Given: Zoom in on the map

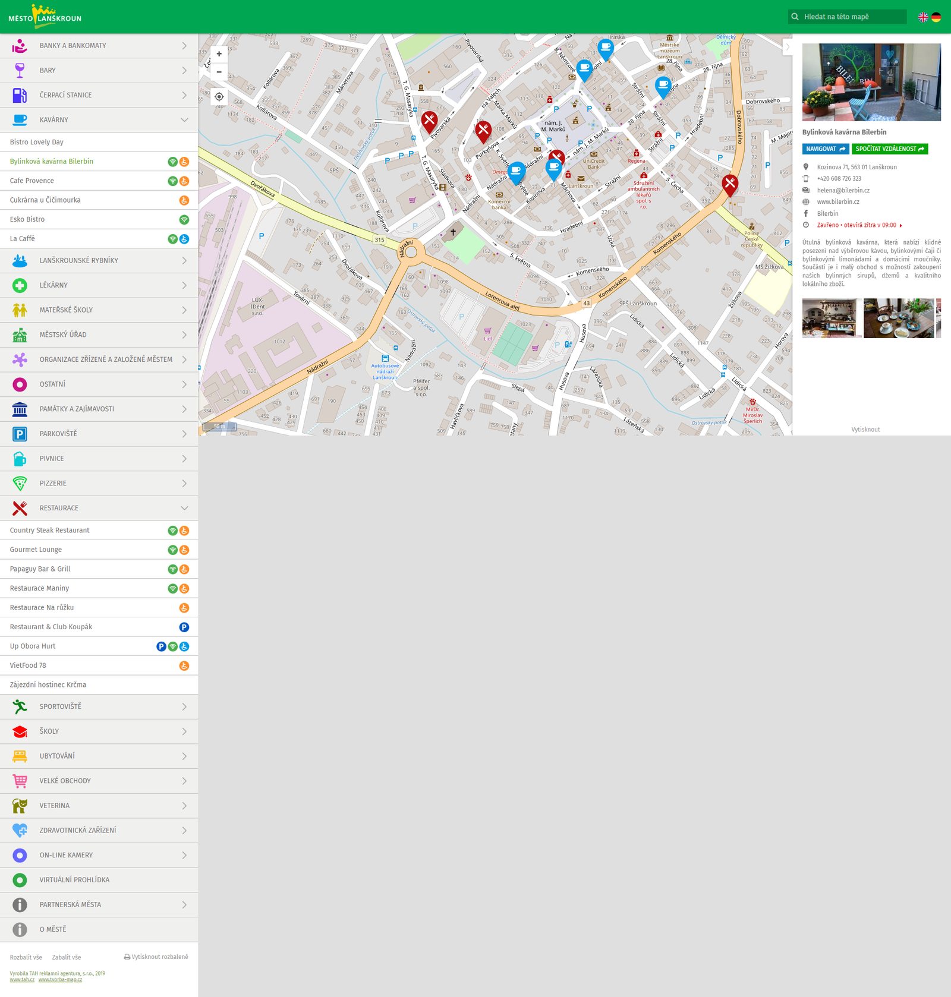Looking at the screenshot, I should [219, 54].
